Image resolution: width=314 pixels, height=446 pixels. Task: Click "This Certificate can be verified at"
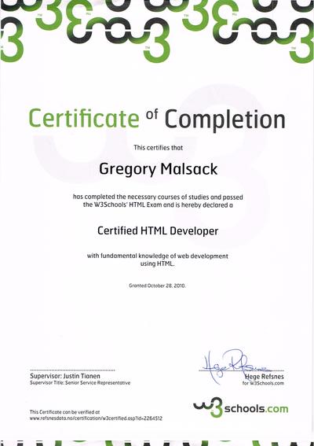(x=64, y=412)
